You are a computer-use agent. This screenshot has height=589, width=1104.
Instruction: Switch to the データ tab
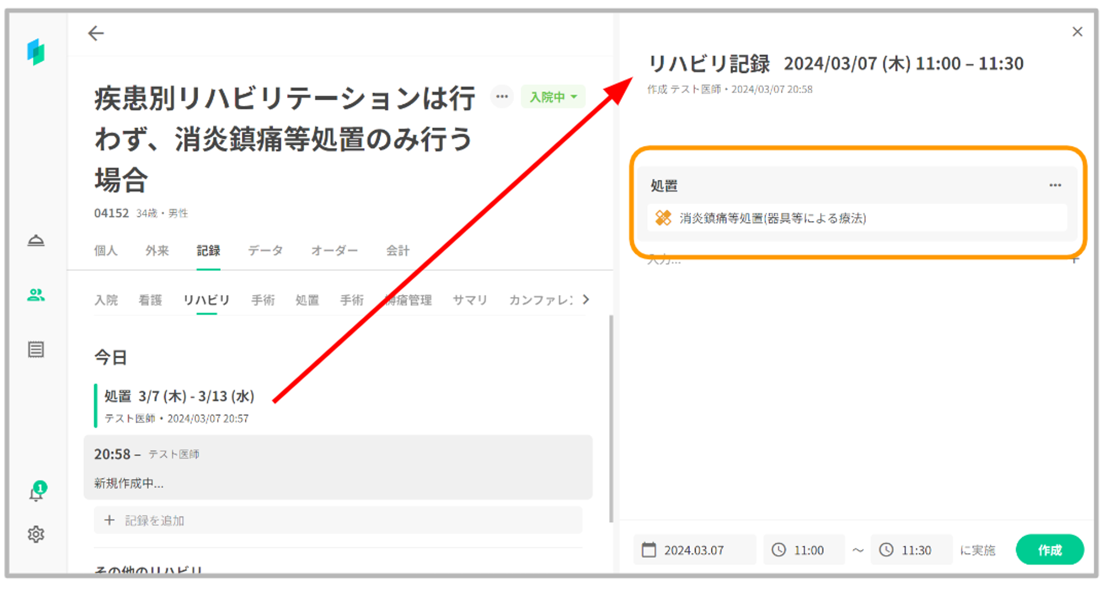pos(266,251)
